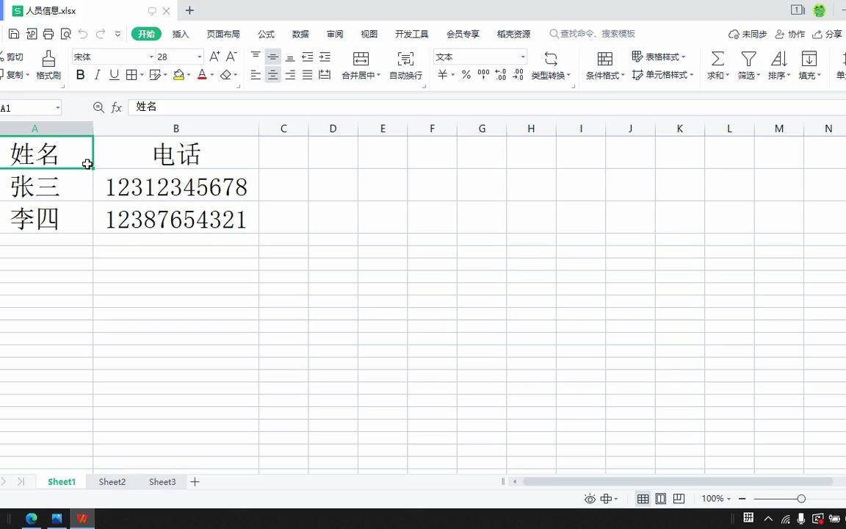Open the font size dropdown showing 28

click(198, 57)
